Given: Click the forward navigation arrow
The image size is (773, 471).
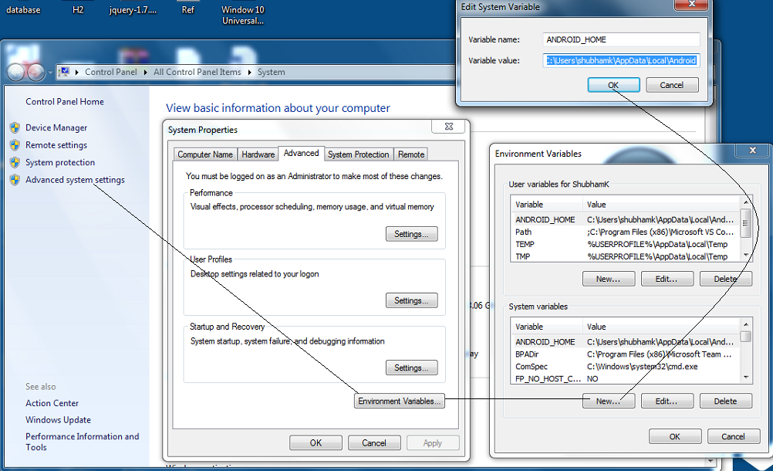Looking at the screenshot, I should click(34, 72).
